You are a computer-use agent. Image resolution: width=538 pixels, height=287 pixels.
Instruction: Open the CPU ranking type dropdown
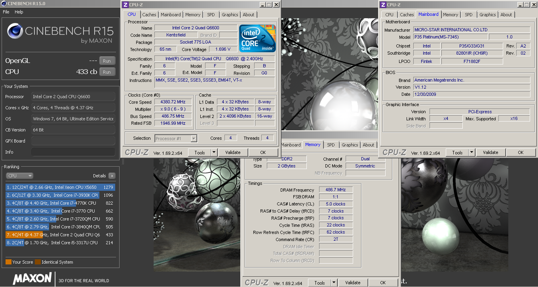coord(20,176)
